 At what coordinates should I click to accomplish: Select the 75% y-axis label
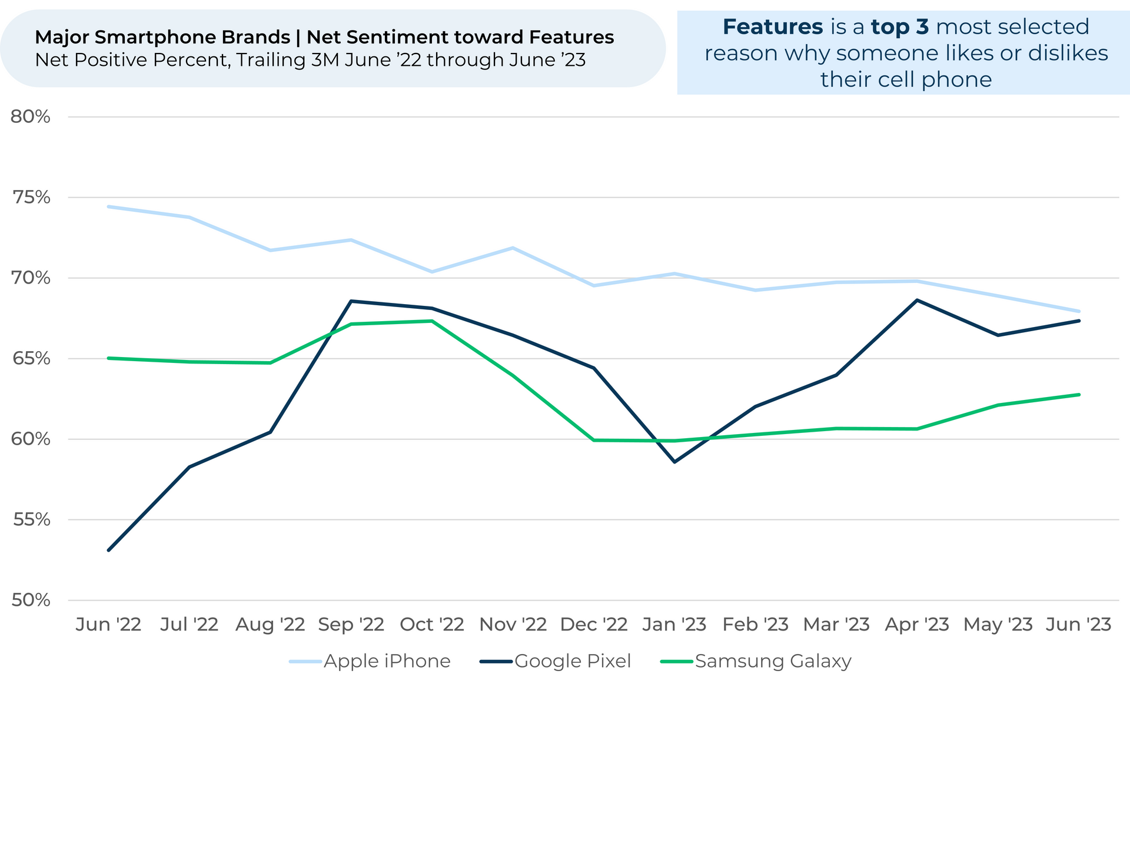(31, 198)
